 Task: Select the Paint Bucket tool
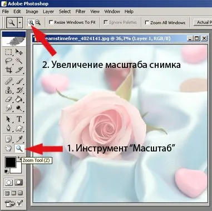(x=19, y=99)
